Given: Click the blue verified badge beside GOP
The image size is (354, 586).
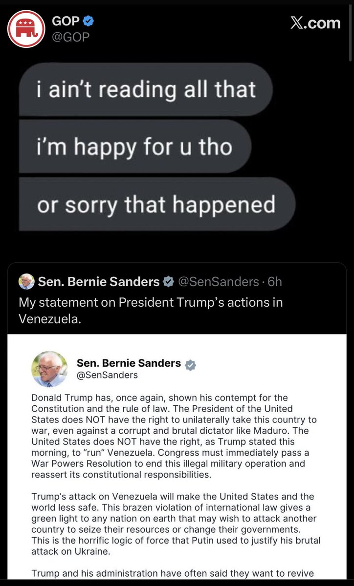Looking at the screenshot, I should pos(88,21).
